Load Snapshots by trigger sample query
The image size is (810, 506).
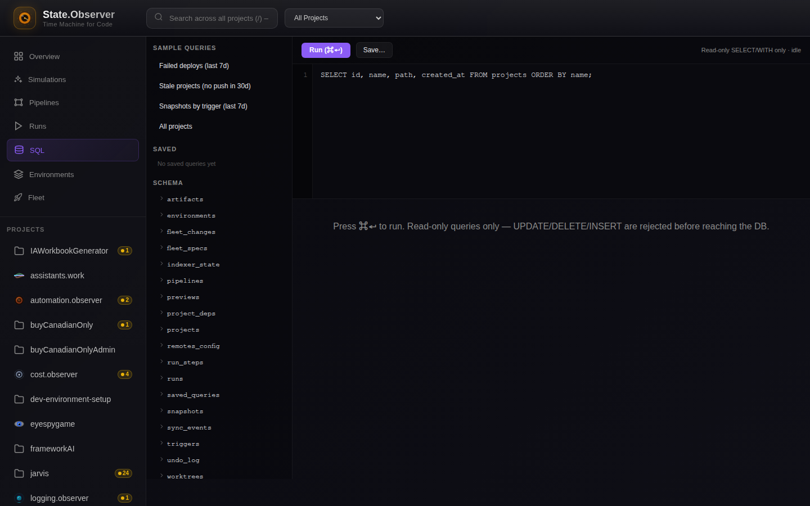tap(219, 106)
